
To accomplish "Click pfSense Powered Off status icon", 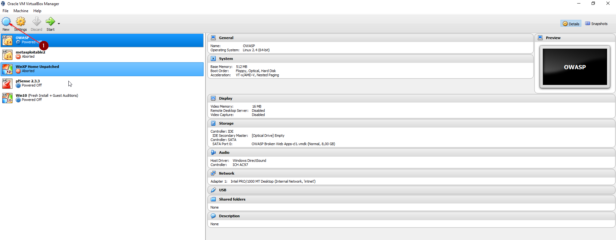I will (x=18, y=86).
